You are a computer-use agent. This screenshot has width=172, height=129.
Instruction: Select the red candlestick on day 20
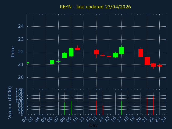[141, 53]
